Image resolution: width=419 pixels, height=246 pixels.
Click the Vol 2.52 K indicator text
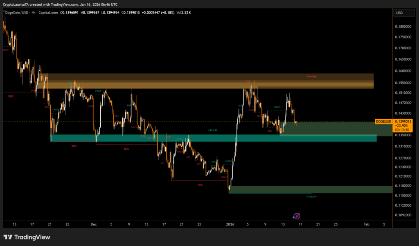(x=184, y=13)
